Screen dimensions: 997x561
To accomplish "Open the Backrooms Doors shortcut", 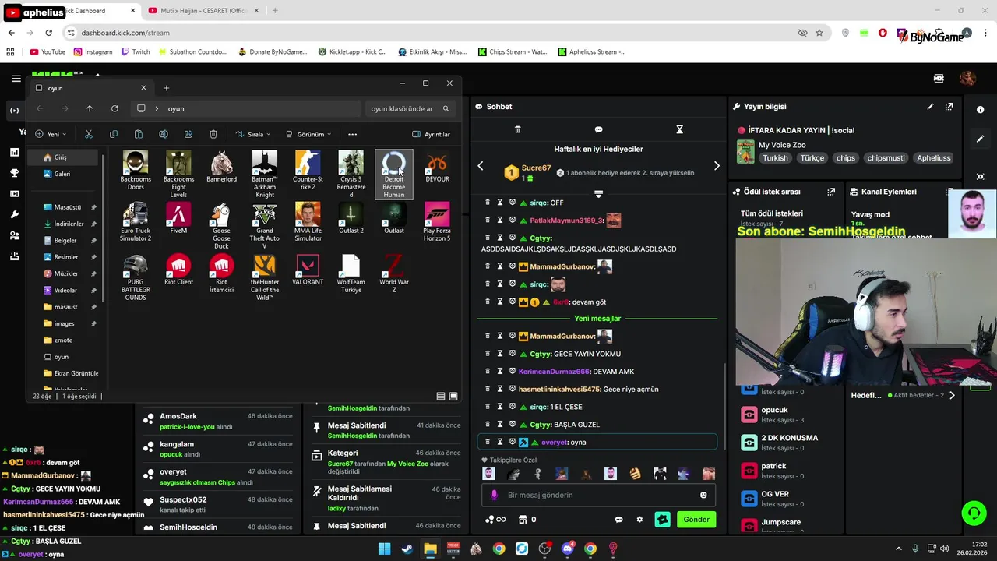I will [x=136, y=171].
